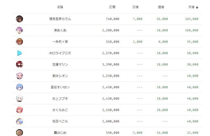Sort table by 日増 column
Image resolution: width=210 pixels, height=136 pixels.
[135, 7]
